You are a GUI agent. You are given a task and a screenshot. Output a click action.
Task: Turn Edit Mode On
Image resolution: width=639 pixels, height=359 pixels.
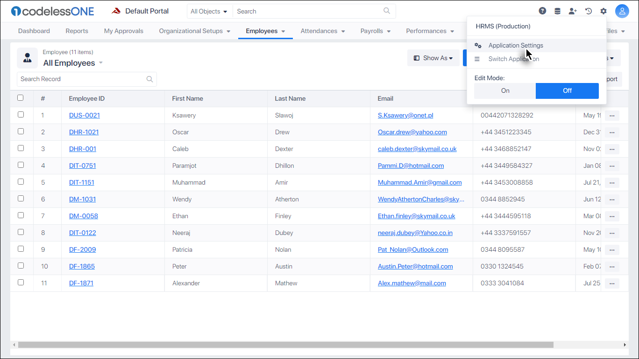coord(505,91)
